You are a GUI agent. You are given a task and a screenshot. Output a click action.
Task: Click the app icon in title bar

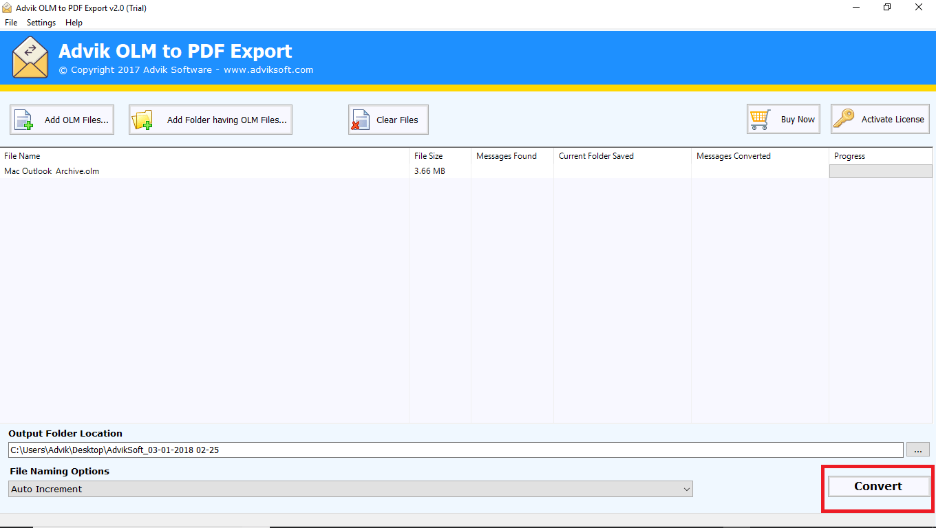coord(8,8)
